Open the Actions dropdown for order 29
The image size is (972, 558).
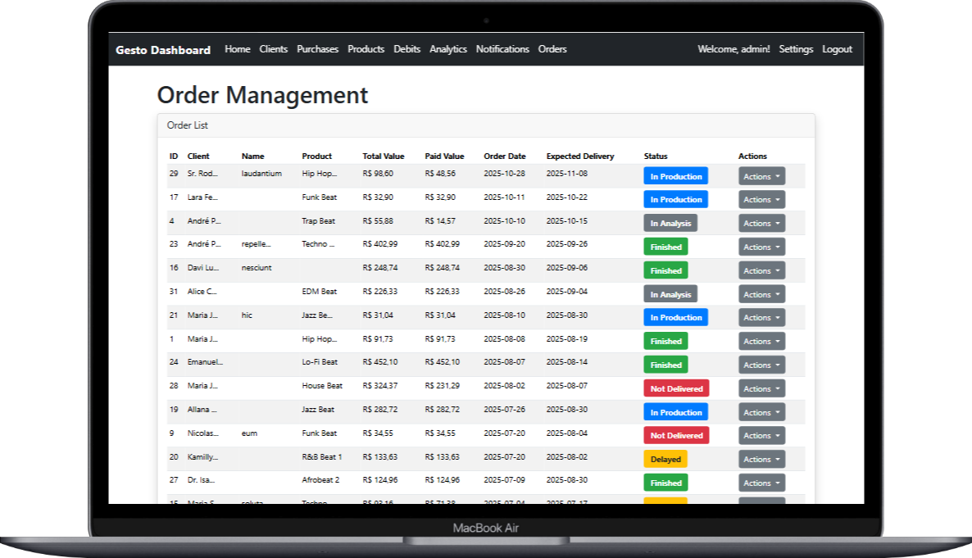[760, 176]
